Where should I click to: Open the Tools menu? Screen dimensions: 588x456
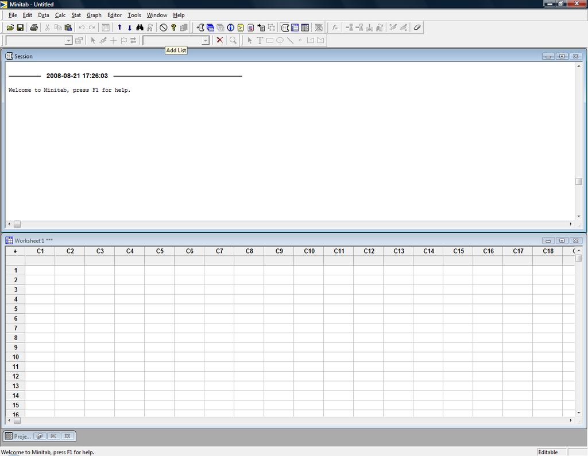(x=134, y=15)
